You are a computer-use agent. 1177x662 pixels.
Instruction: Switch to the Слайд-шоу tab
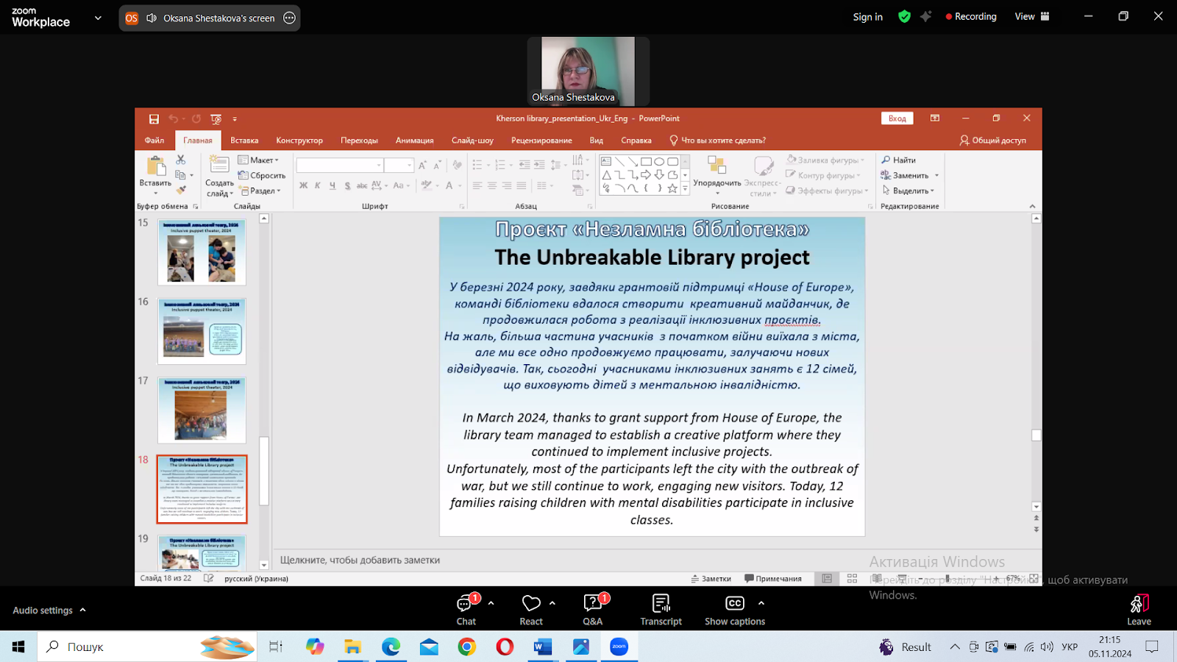472,140
